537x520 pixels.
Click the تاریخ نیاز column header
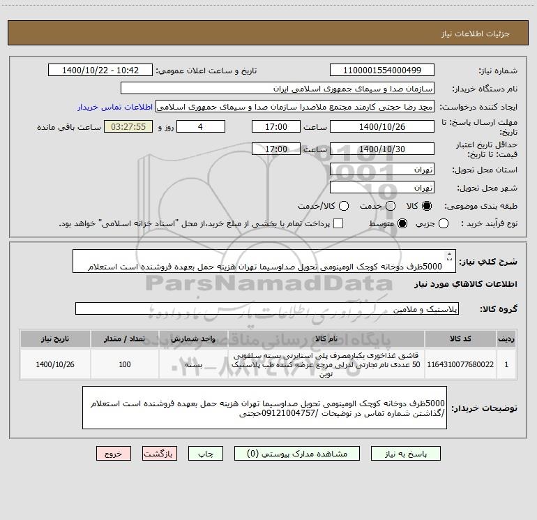tap(55, 339)
